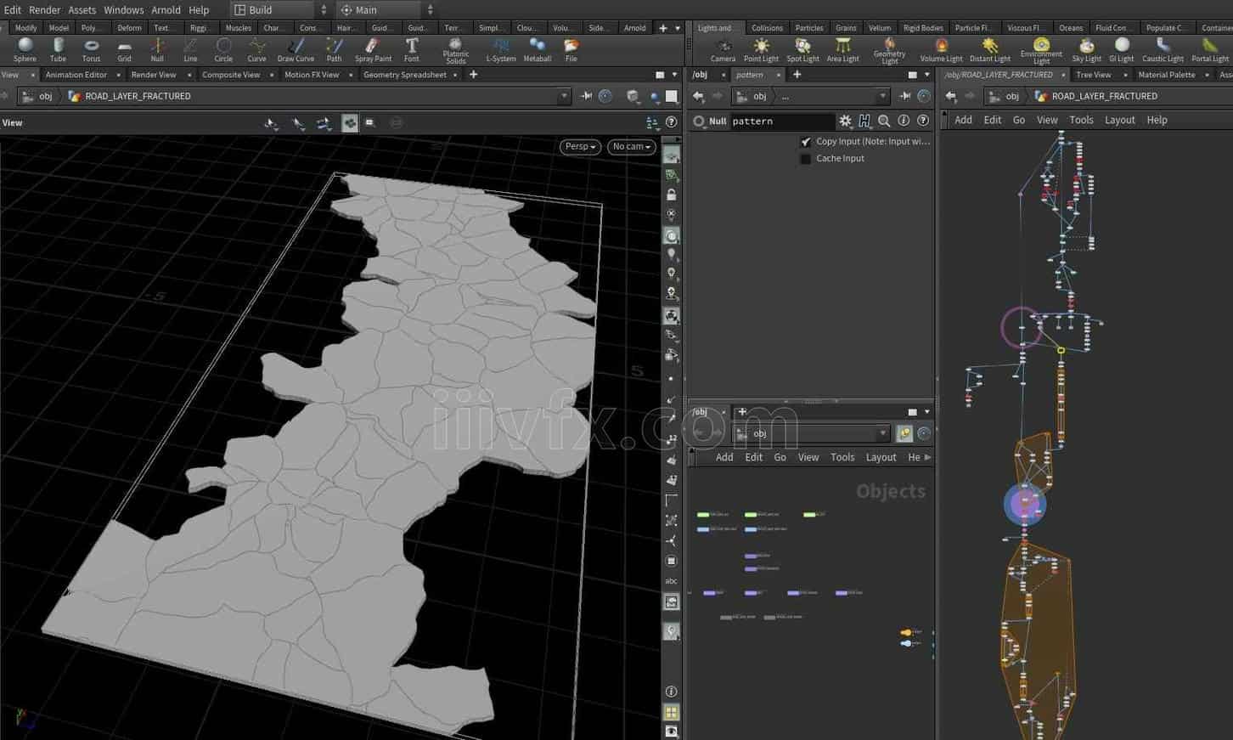Screen dimensions: 1233x740
Task: Click Layout in the right network editor menu
Action: 1119,120
